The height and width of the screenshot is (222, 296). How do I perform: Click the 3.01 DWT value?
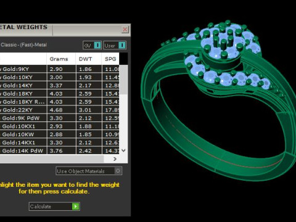85,110
